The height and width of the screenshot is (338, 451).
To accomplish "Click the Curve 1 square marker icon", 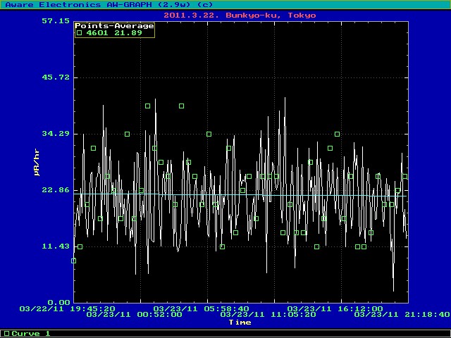I will click(6, 333).
